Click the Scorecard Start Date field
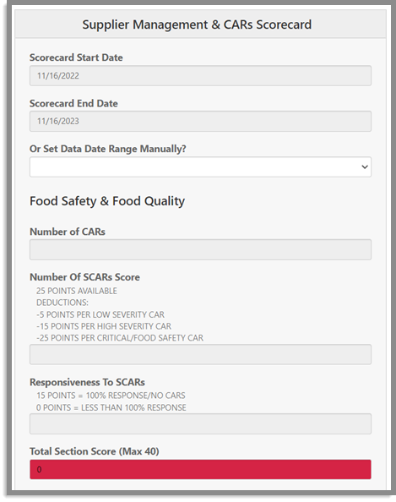Screen dimensions: 396x502 (x=200, y=75)
